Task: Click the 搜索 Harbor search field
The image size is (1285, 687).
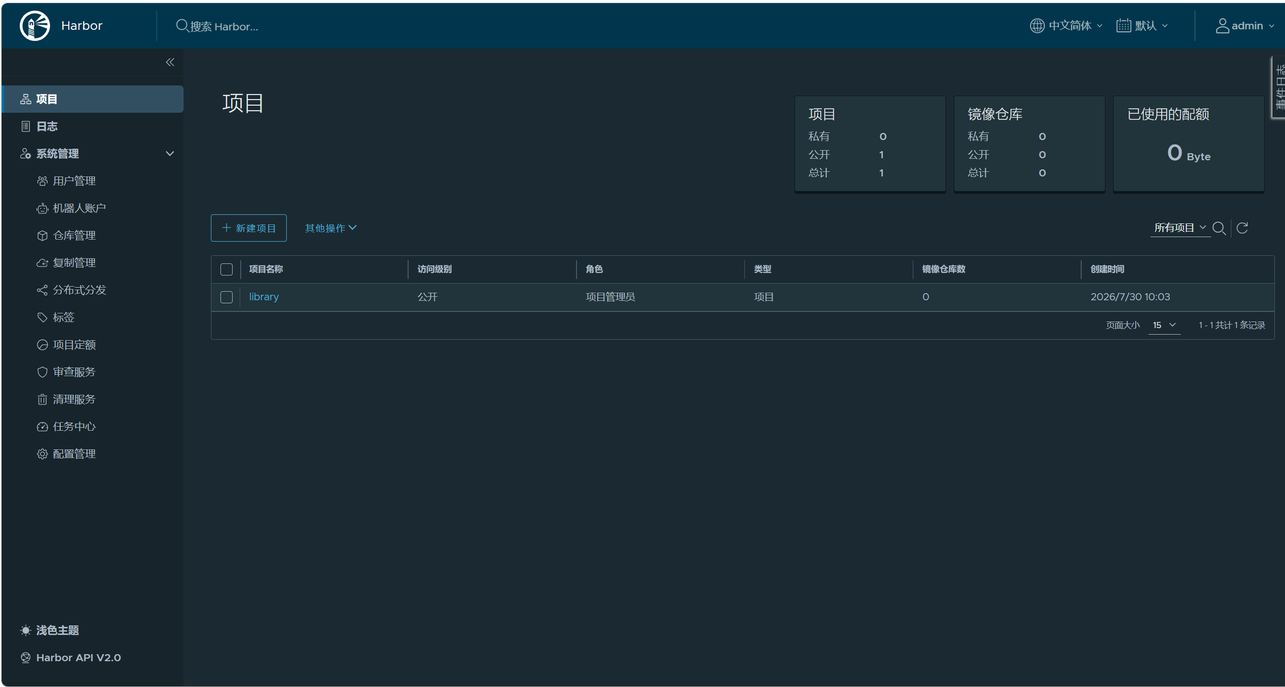Action: [224, 26]
